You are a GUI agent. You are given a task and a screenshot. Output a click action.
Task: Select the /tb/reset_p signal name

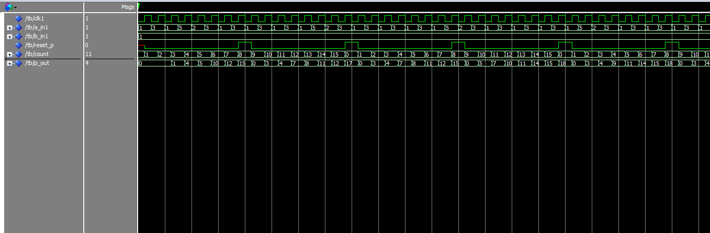[39, 45]
